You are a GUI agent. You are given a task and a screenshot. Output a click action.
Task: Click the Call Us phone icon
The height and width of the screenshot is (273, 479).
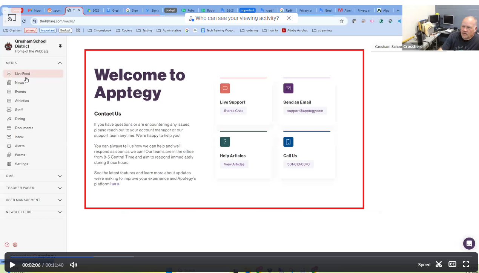click(288, 142)
